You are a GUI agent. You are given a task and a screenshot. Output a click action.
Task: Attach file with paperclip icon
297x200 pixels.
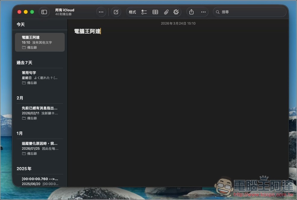166,12
